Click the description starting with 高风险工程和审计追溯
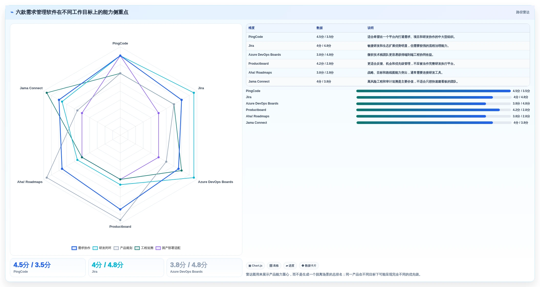This screenshot has height=287, width=540. click(x=414, y=82)
